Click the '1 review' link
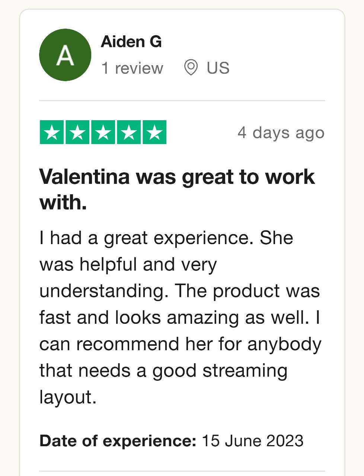The width and height of the screenshot is (364, 476). pos(132,68)
